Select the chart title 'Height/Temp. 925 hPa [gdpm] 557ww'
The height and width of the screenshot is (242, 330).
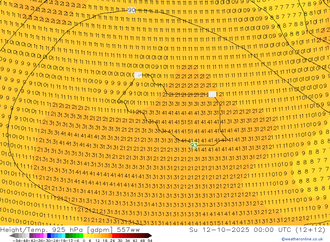pyautogui.click(x=70, y=229)
